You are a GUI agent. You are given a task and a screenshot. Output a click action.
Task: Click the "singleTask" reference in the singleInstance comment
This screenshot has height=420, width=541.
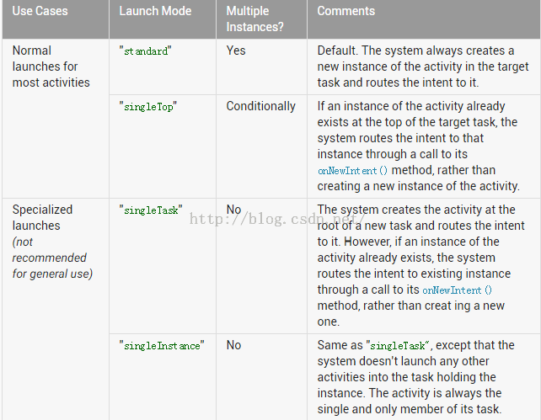click(399, 346)
